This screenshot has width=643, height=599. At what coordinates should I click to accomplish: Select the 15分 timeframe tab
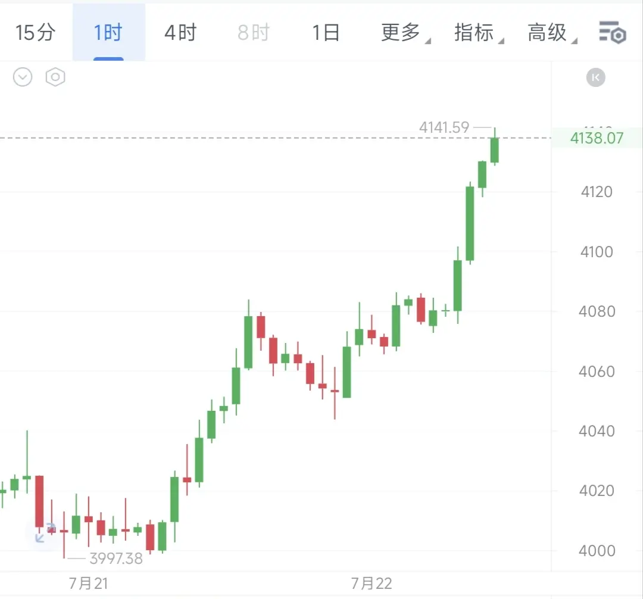[35, 32]
